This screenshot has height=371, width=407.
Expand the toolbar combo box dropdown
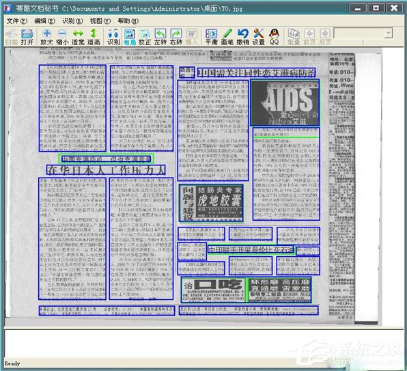[x=389, y=33]
